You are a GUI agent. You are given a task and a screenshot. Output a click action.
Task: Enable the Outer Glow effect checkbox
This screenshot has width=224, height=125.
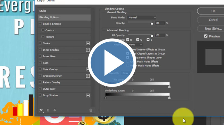41,89
